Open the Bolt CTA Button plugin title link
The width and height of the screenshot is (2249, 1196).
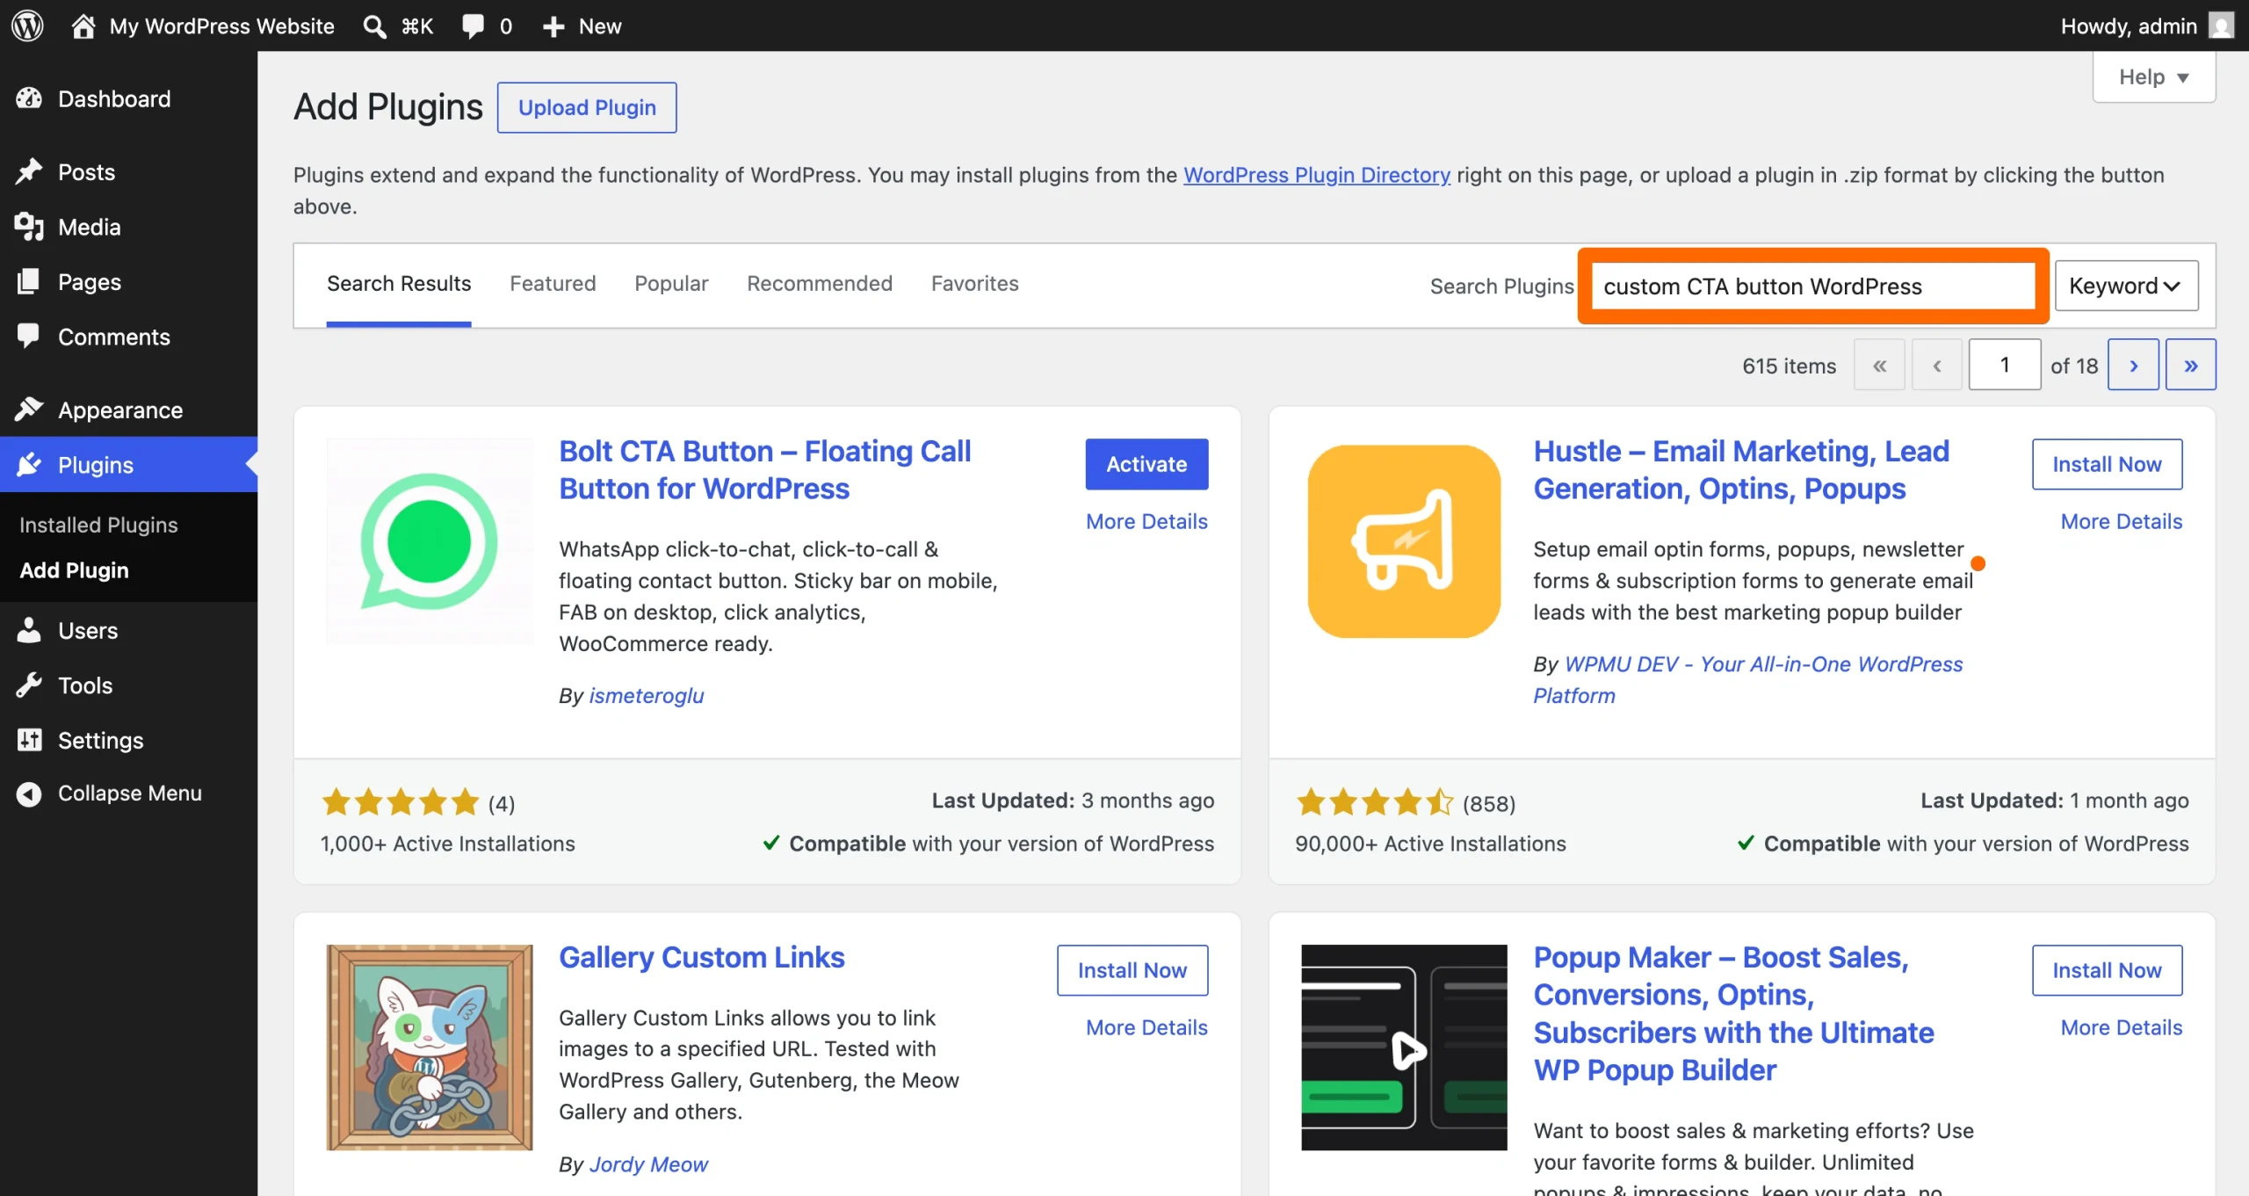764,470
